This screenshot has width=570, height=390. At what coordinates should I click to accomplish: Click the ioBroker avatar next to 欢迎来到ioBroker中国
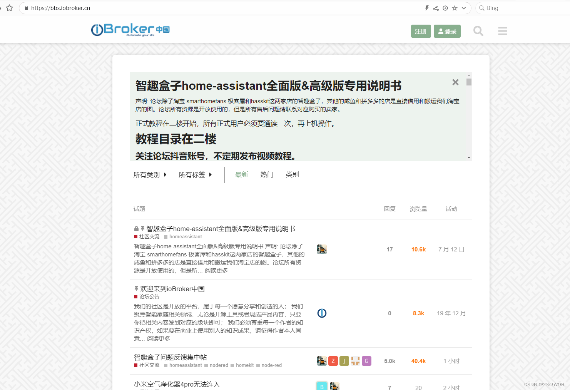click(x=322, y=313)
